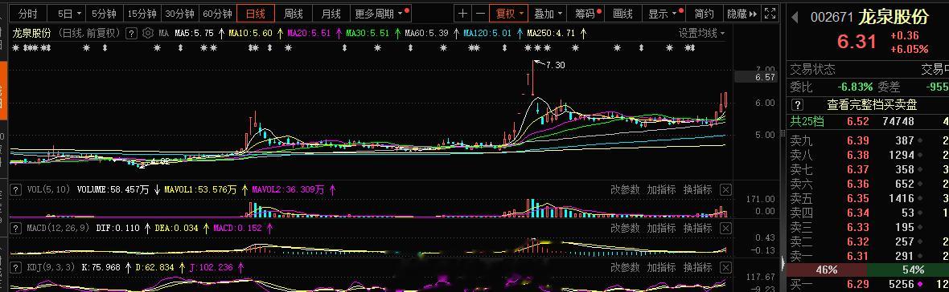Switch to the 周线 weekly tab
Image resolution: width=949 pixels, height=292 pixels.
coord(294,14)
